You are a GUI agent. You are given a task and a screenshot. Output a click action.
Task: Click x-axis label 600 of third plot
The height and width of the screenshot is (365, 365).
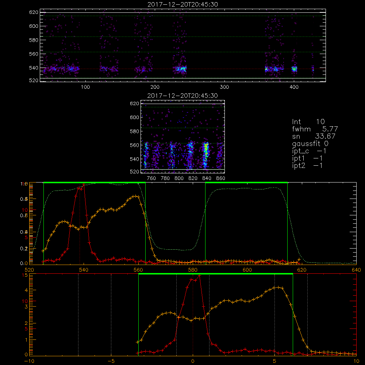247,270
